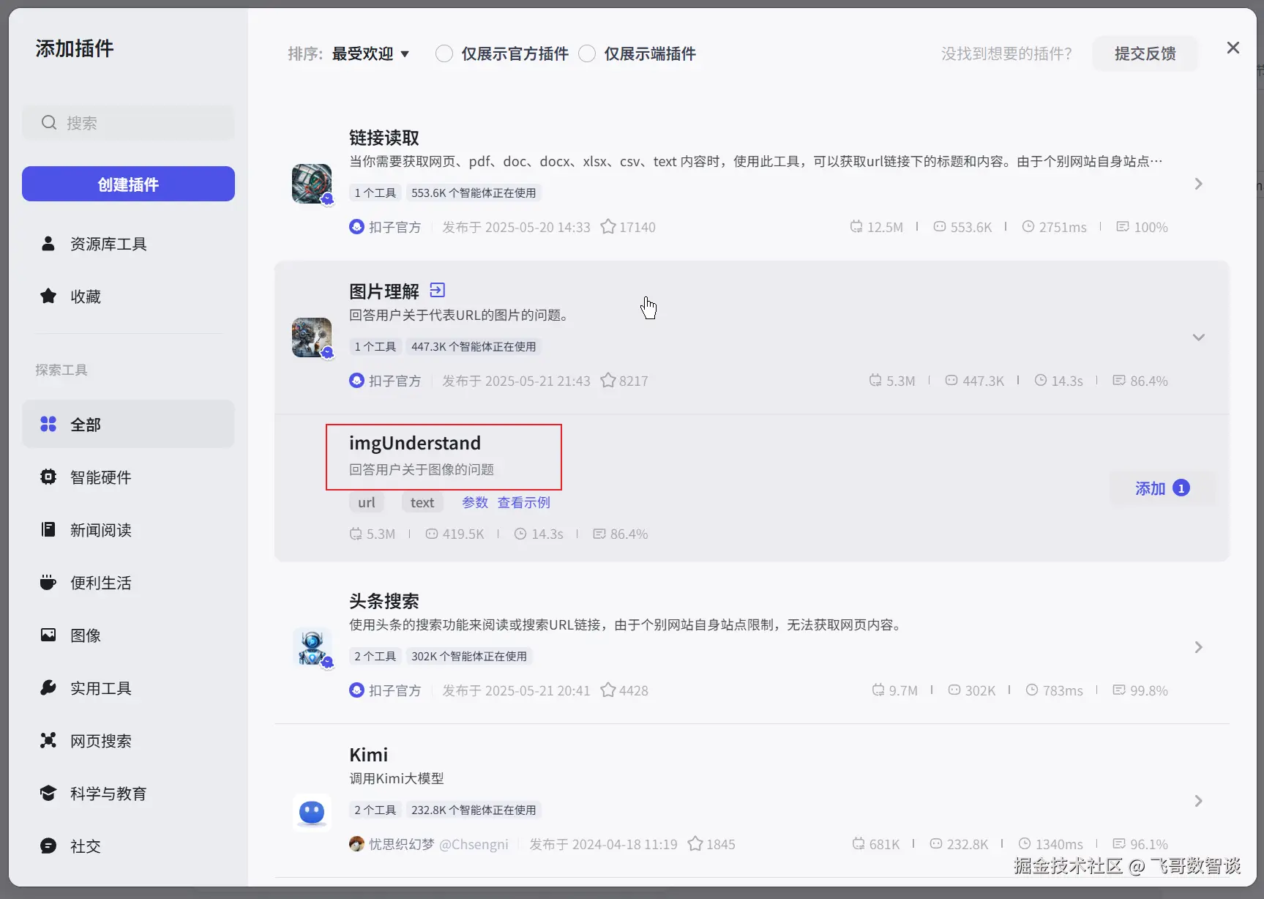Click the 扣子官方 badge icon under 链接读取
The width and height of the screenshot is (1264, 899).
point(356,227)
